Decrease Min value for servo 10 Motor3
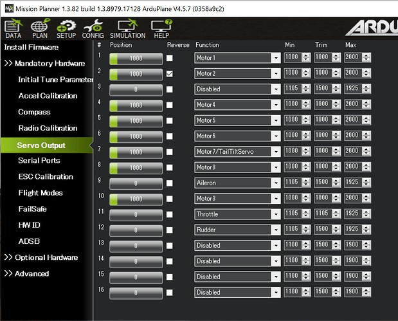This screenshot has height=321, width=398. pos(306,200)
